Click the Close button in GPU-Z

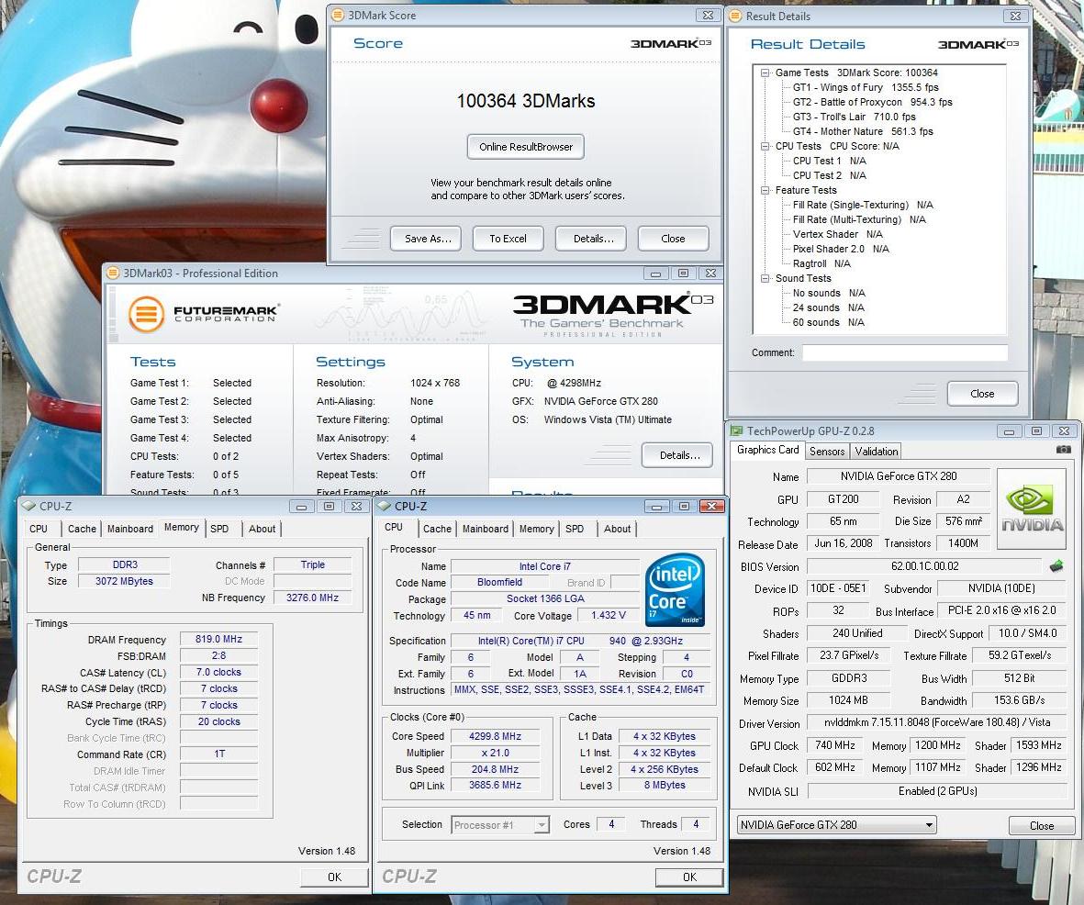(1041, 825)
